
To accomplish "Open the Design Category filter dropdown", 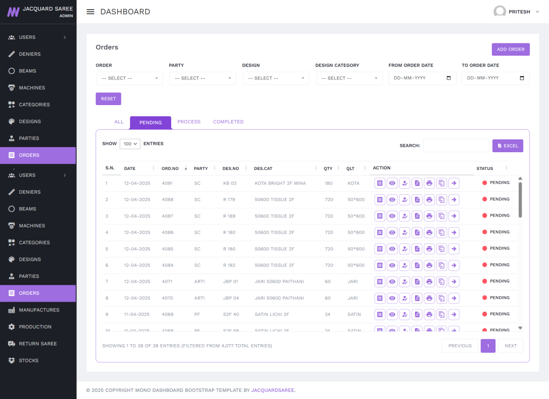I will tap(349, 78).
